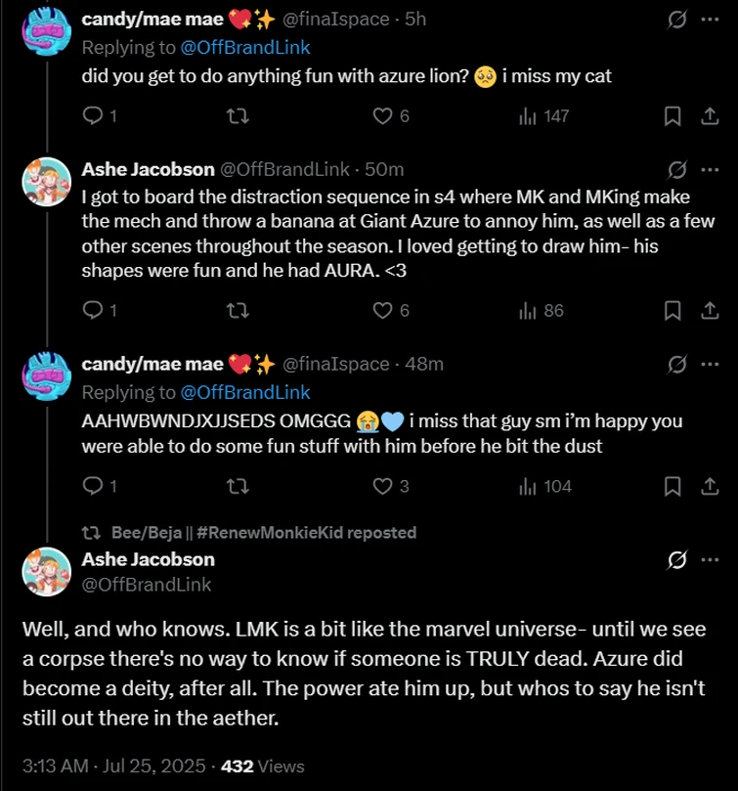Open more options on first tweet
The width and height of the screenshot is (738, 791).
point(711,20)
